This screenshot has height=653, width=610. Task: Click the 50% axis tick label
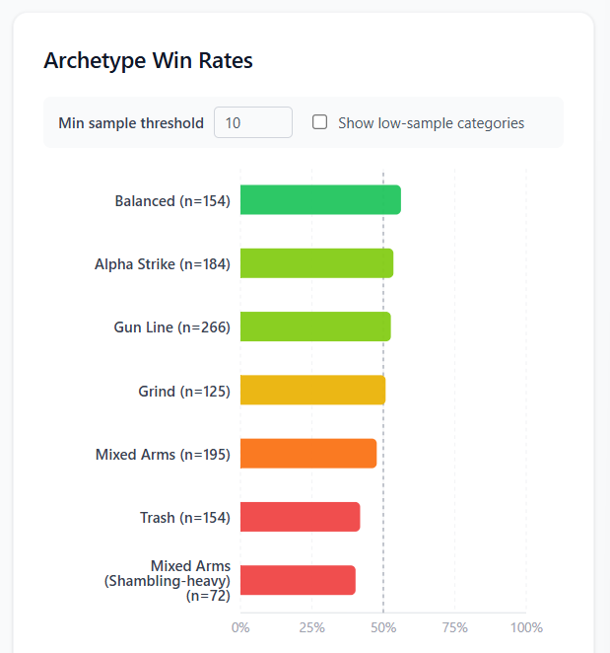[383, 628]
